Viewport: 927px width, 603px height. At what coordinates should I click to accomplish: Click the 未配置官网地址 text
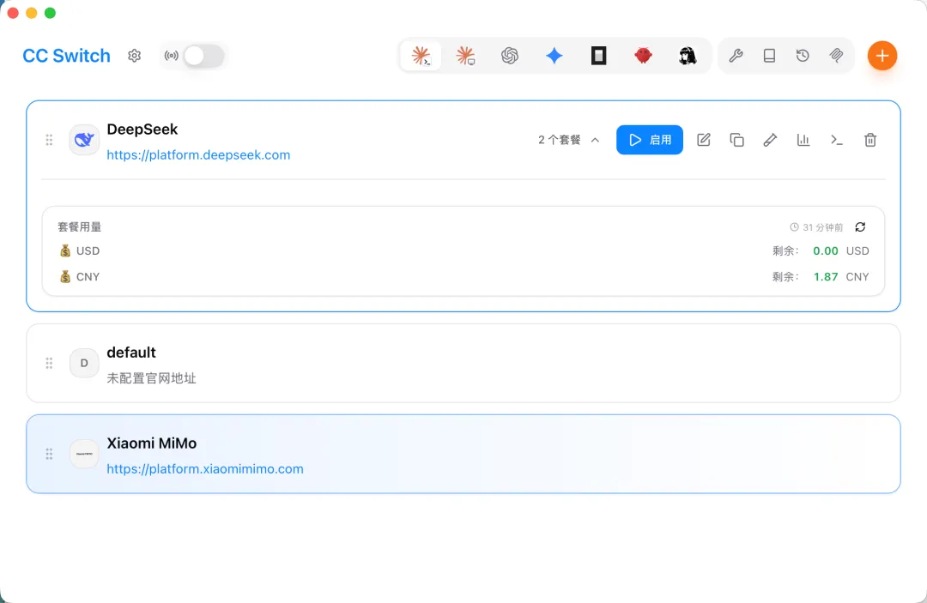pos(151,378)
